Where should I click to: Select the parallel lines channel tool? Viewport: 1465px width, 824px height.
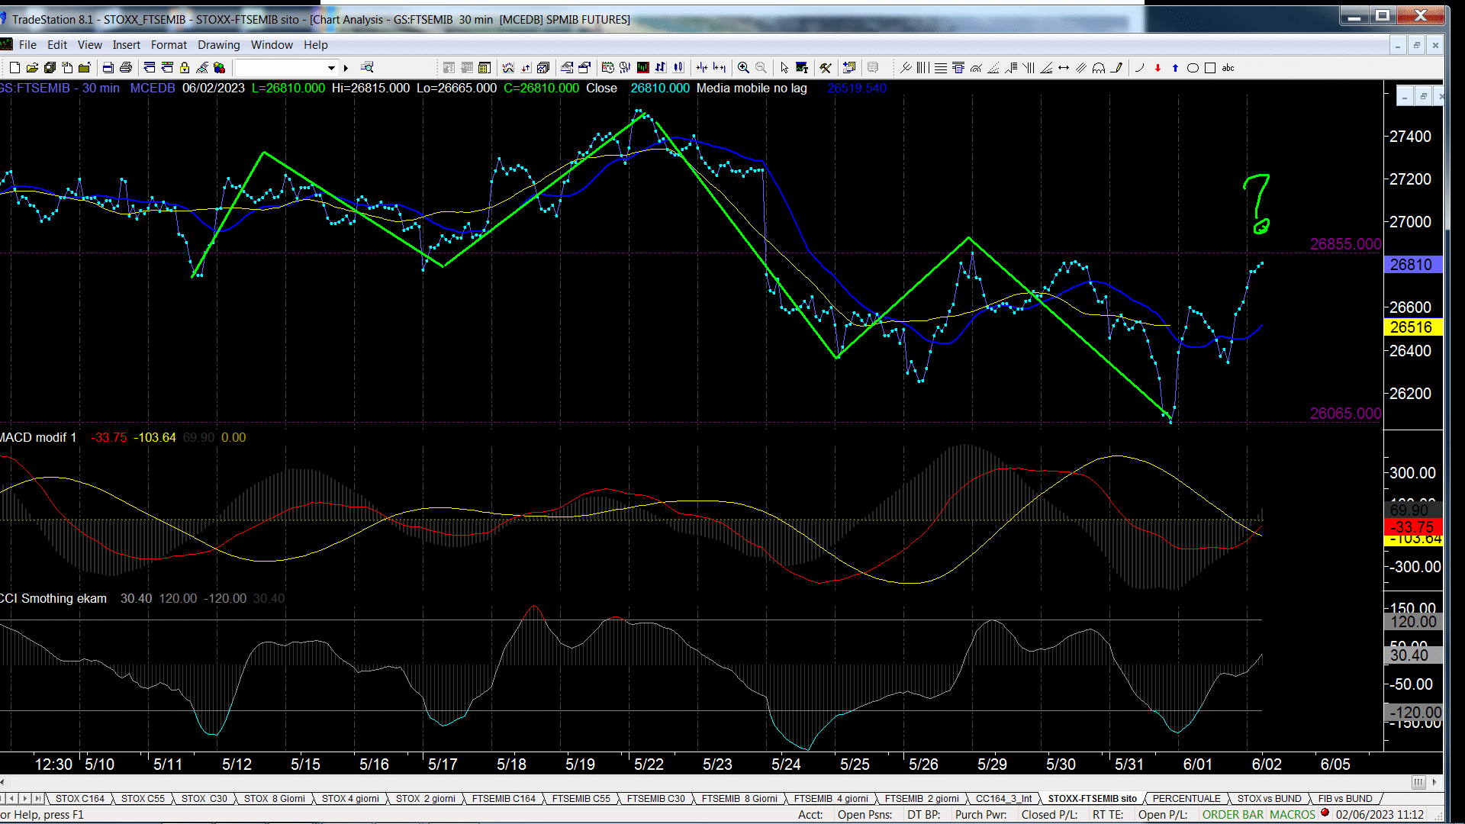(x=1081, y=68)
